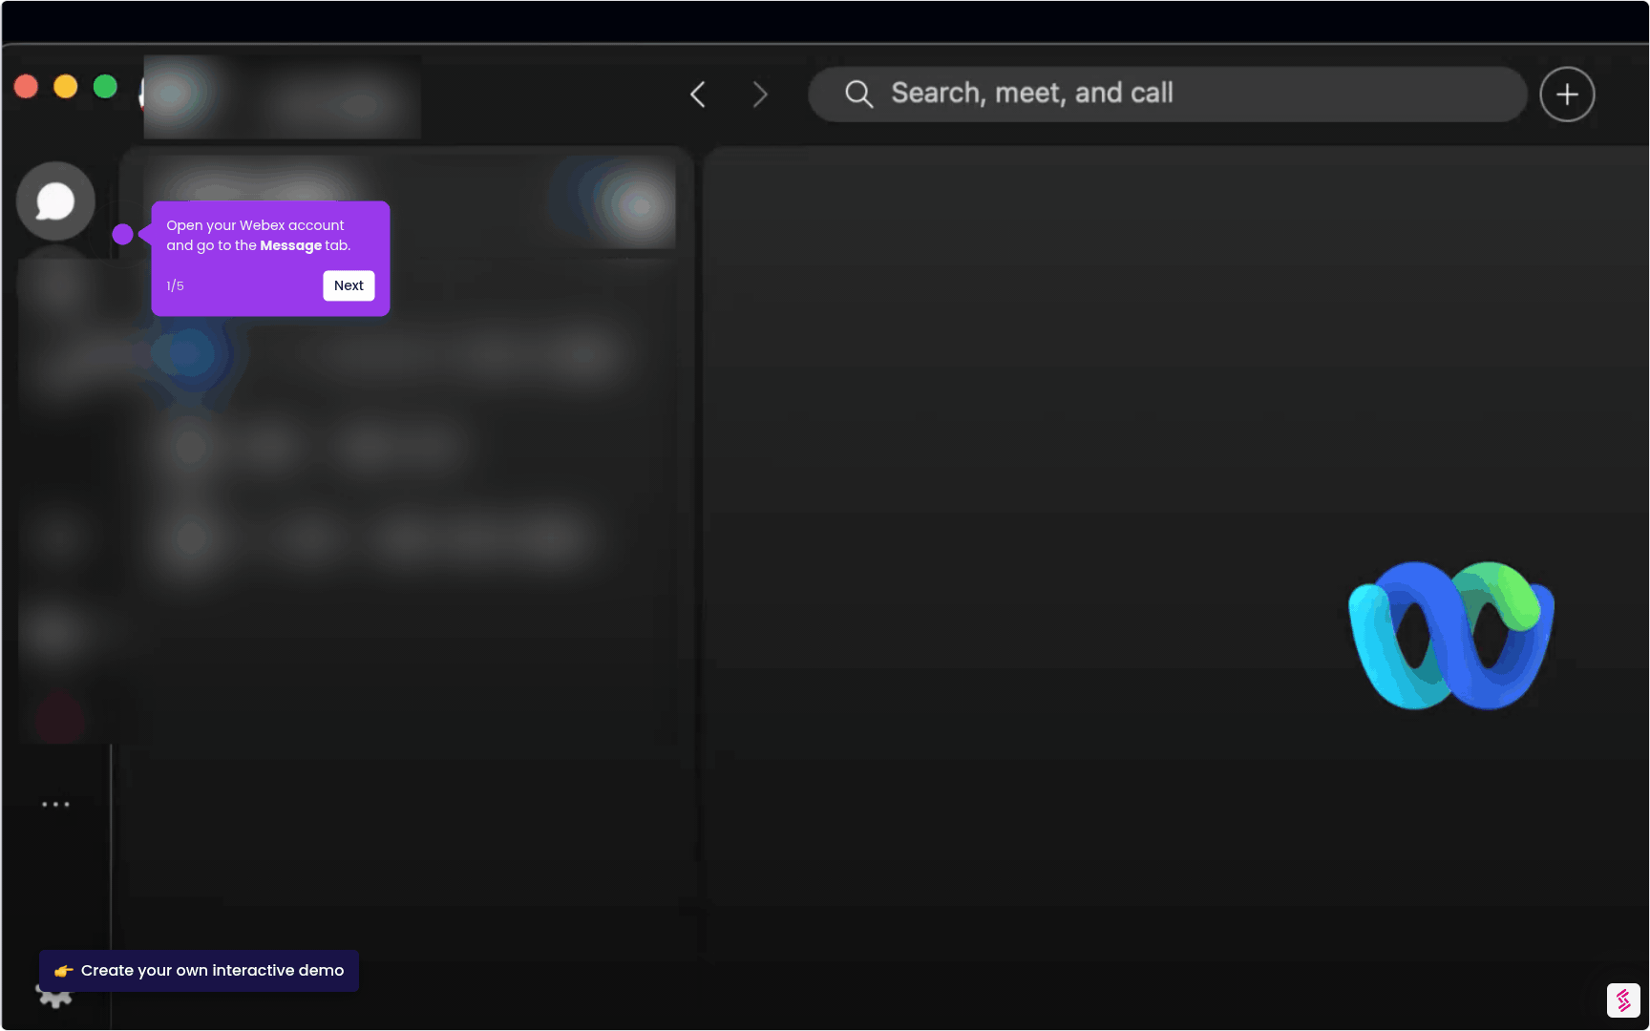Open the three-dots More sidebar menu
The image size is (1650, 1031).
click(55, 804)
